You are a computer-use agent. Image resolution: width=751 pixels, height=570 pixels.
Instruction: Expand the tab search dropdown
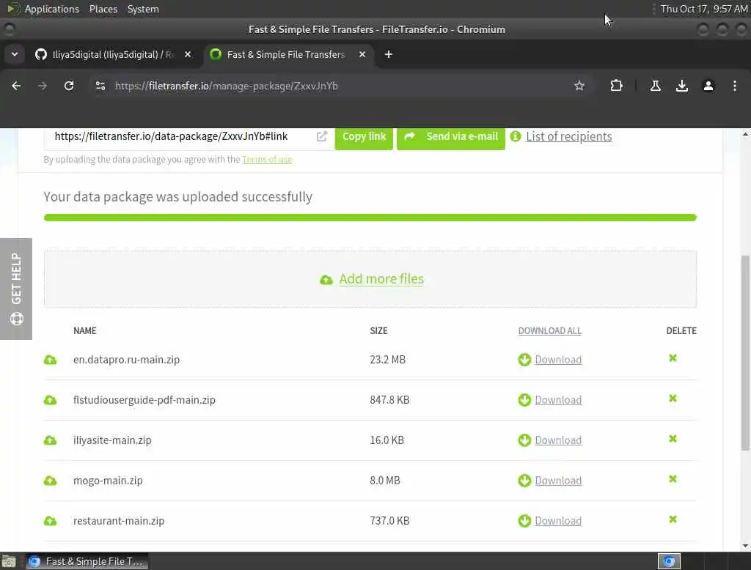(15, 54)
